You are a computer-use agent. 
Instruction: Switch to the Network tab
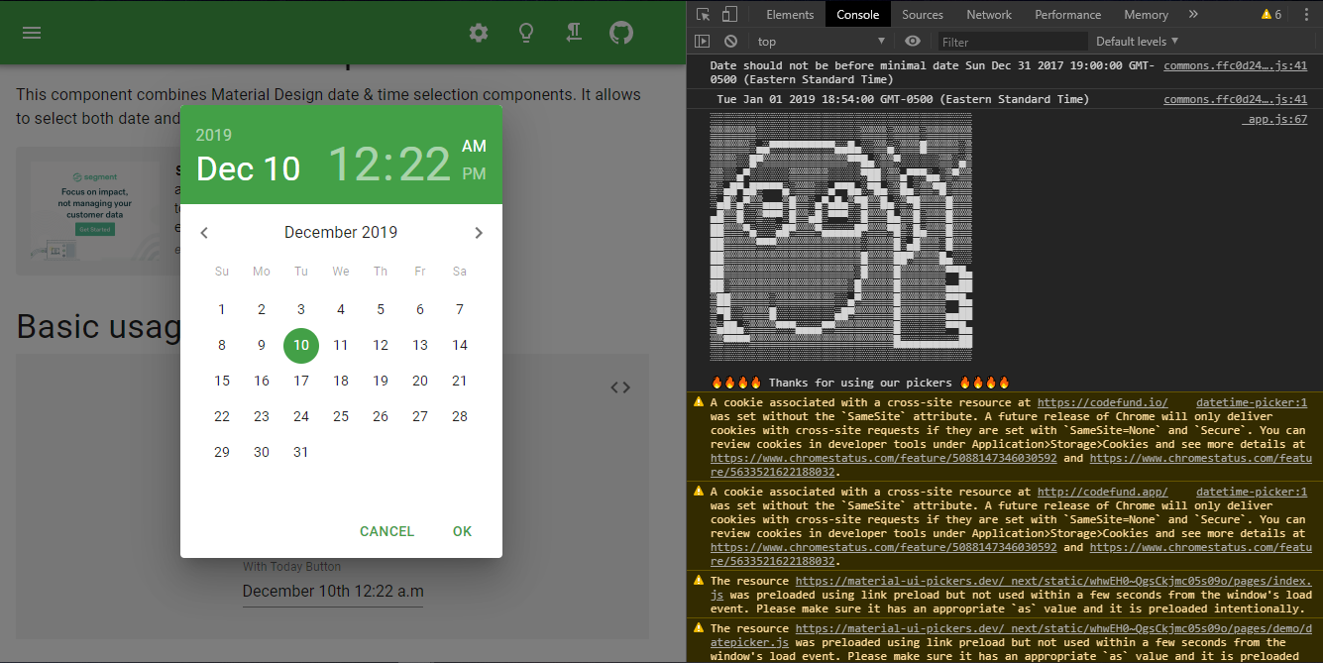tap(989, 14)
